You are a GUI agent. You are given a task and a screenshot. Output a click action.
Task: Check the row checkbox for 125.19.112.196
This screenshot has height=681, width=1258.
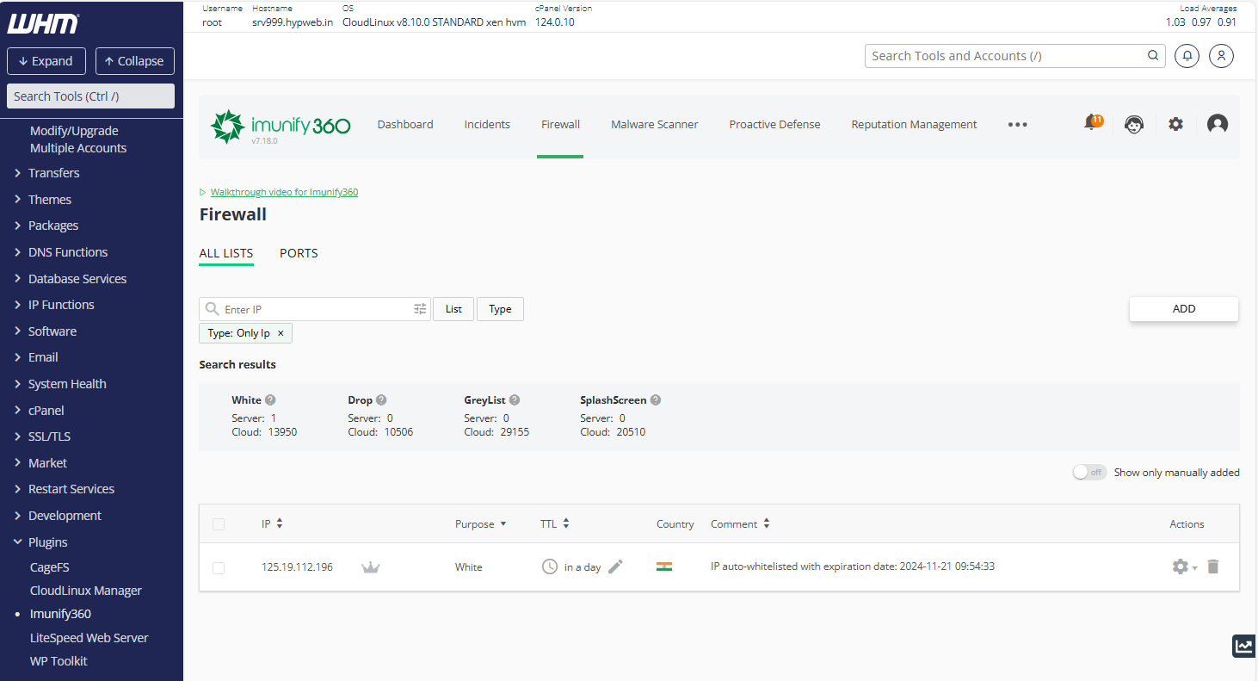pos(219,567)
